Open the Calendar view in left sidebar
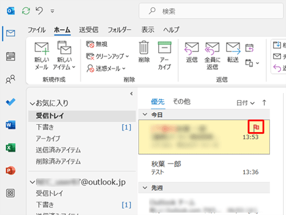The height and width of the screenshot is (215, 286). click(10, 57)
